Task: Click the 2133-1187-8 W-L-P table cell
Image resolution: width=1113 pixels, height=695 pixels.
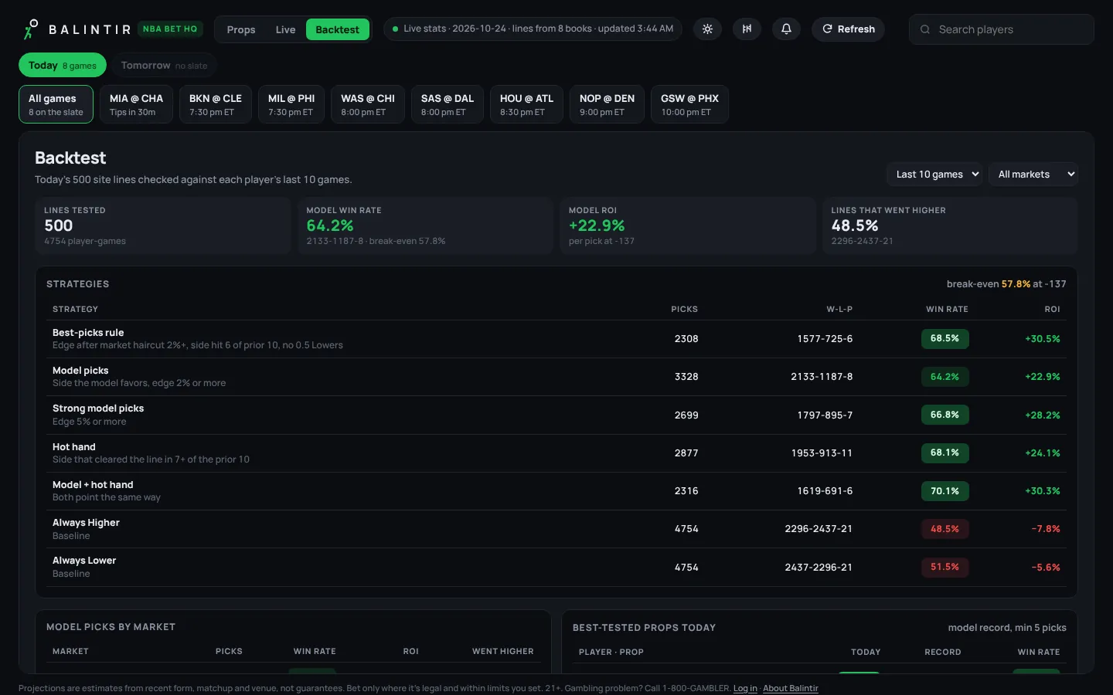Action: pyautogui.click(x=822, y=377)
